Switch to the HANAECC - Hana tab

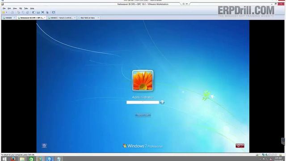[x=62, y=18]
